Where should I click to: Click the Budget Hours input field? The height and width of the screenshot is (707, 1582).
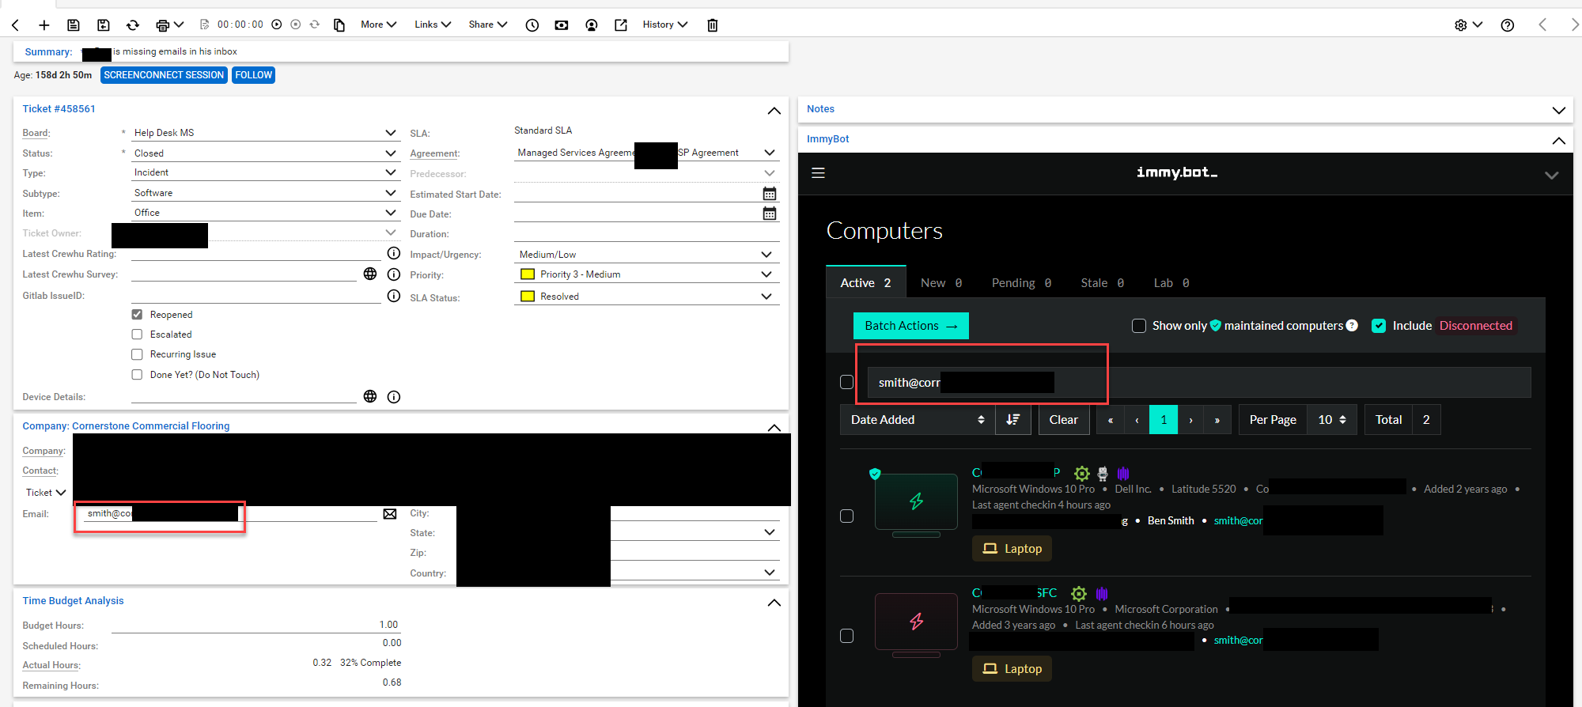tap(255, 625)
